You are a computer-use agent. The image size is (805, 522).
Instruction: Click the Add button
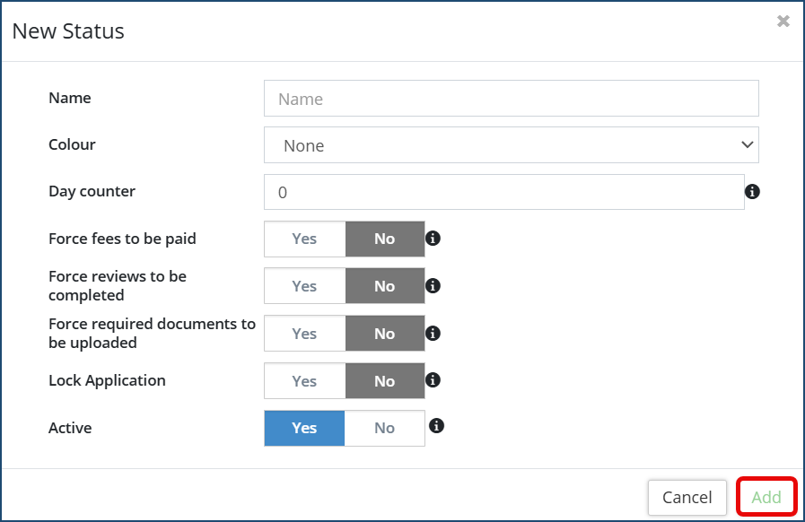[766, 497]
